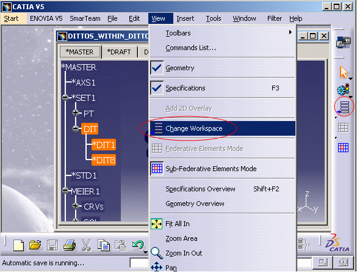357x272 pixels.
Task: Click the xyz compass in the viewport
Action: pyautogui.click(x=308, y=203)
